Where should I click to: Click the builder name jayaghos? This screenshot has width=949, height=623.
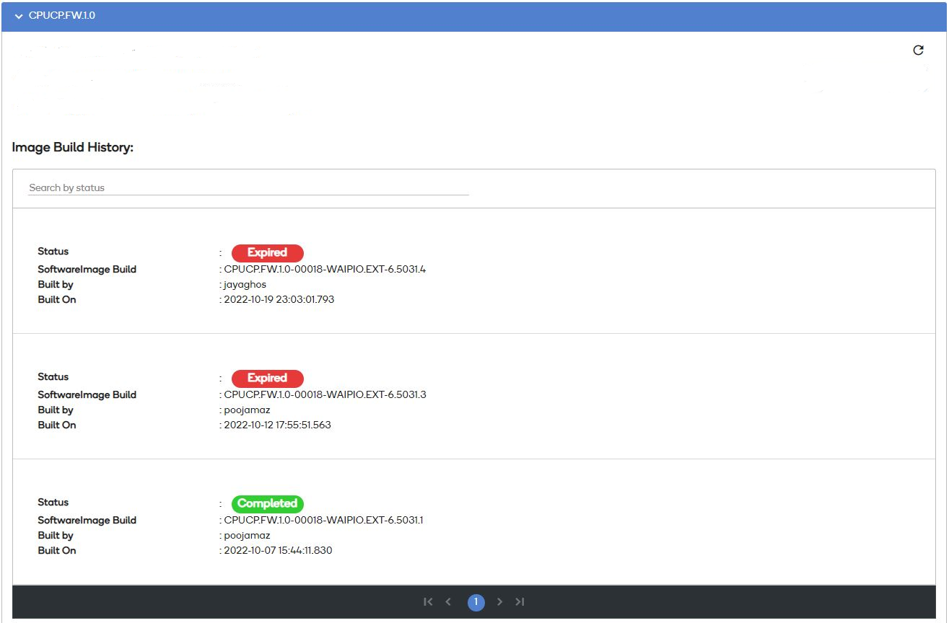point(245,285)
